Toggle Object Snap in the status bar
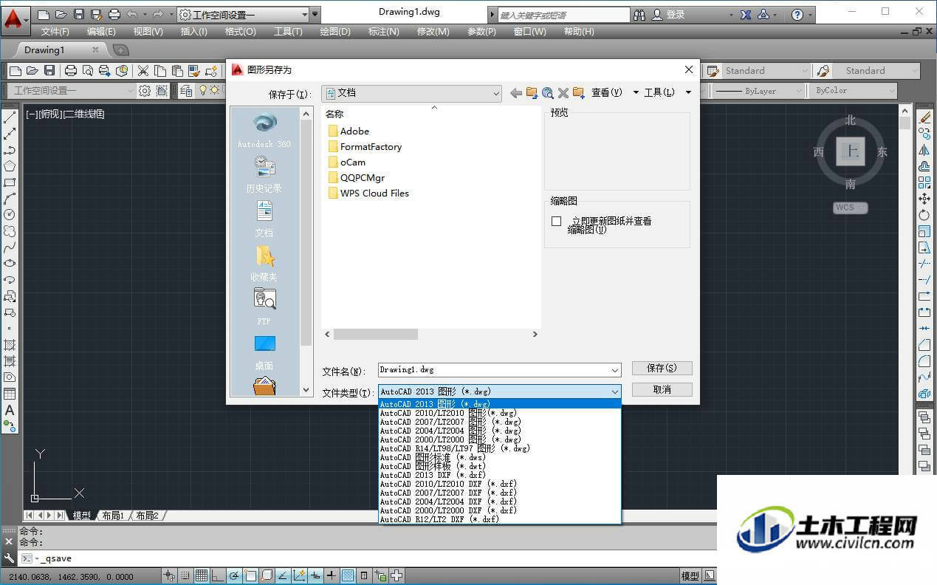The height and width of the screenshot is (585, 937). point(250,576)
